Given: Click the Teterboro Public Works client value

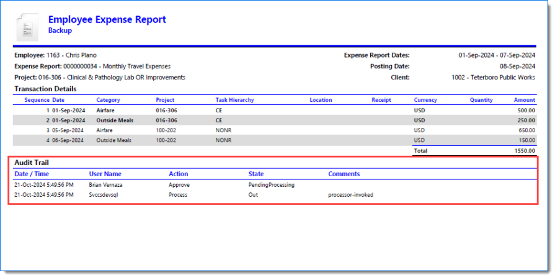Looking at the screenshot, I should 493,78.
